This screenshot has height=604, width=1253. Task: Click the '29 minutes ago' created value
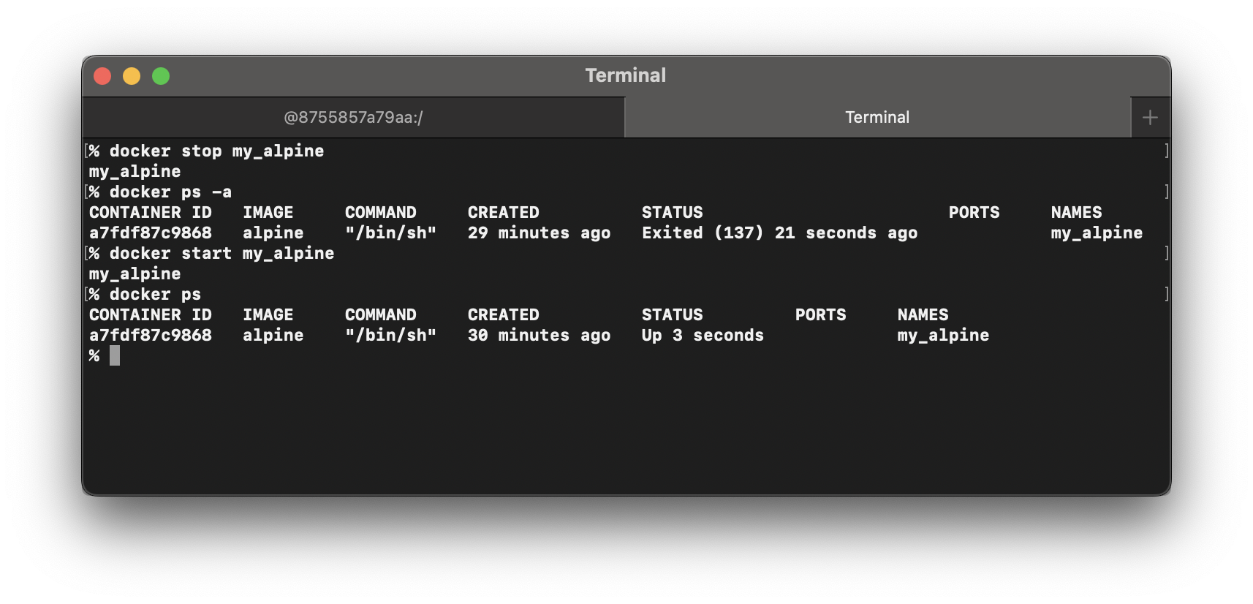[539, 233]
